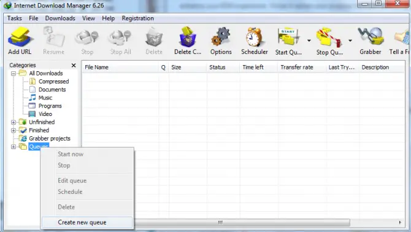Image resolution: width=411 pixels, height=232 pixels.
Task: Open the Help menu
Action: click(108, 18)
